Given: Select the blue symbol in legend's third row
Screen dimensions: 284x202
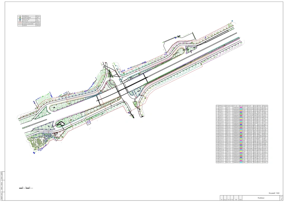Looking at the screenshot, I should 20,20.
